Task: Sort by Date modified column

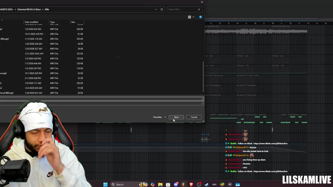Action: (x=31, y=22)
